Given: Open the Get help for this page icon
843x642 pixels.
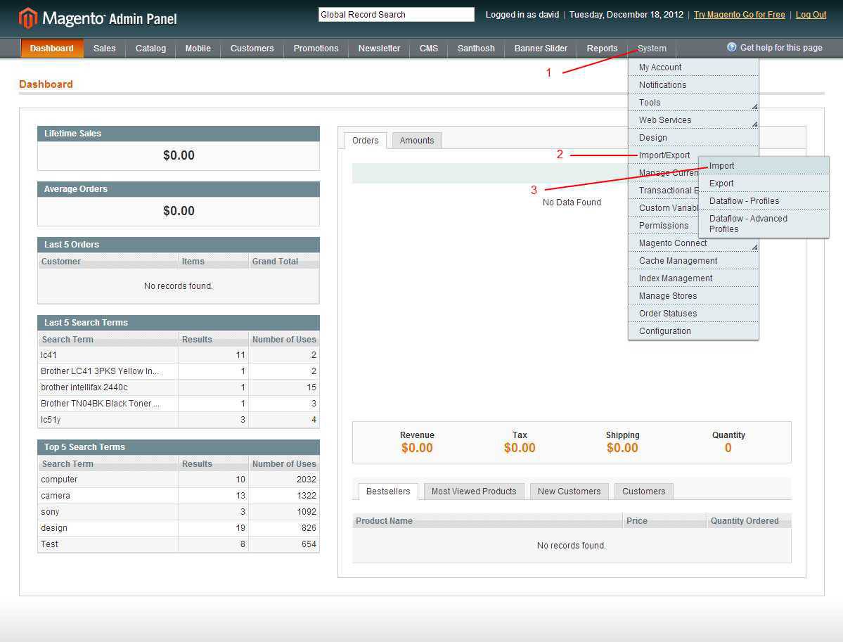Looking at the screenshot, I should point(730,46).
